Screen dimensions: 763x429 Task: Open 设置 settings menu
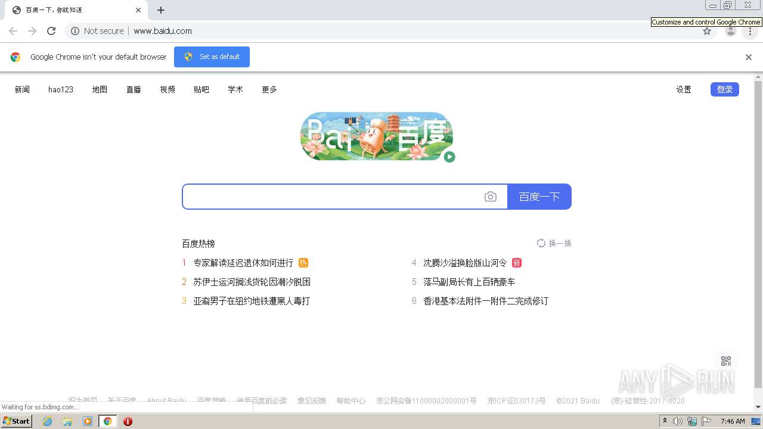coord(684,89)
